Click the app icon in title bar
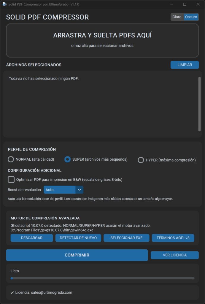The height and width of the screenshot is (304, 205). pyautogui.click(x=5, y=4)
